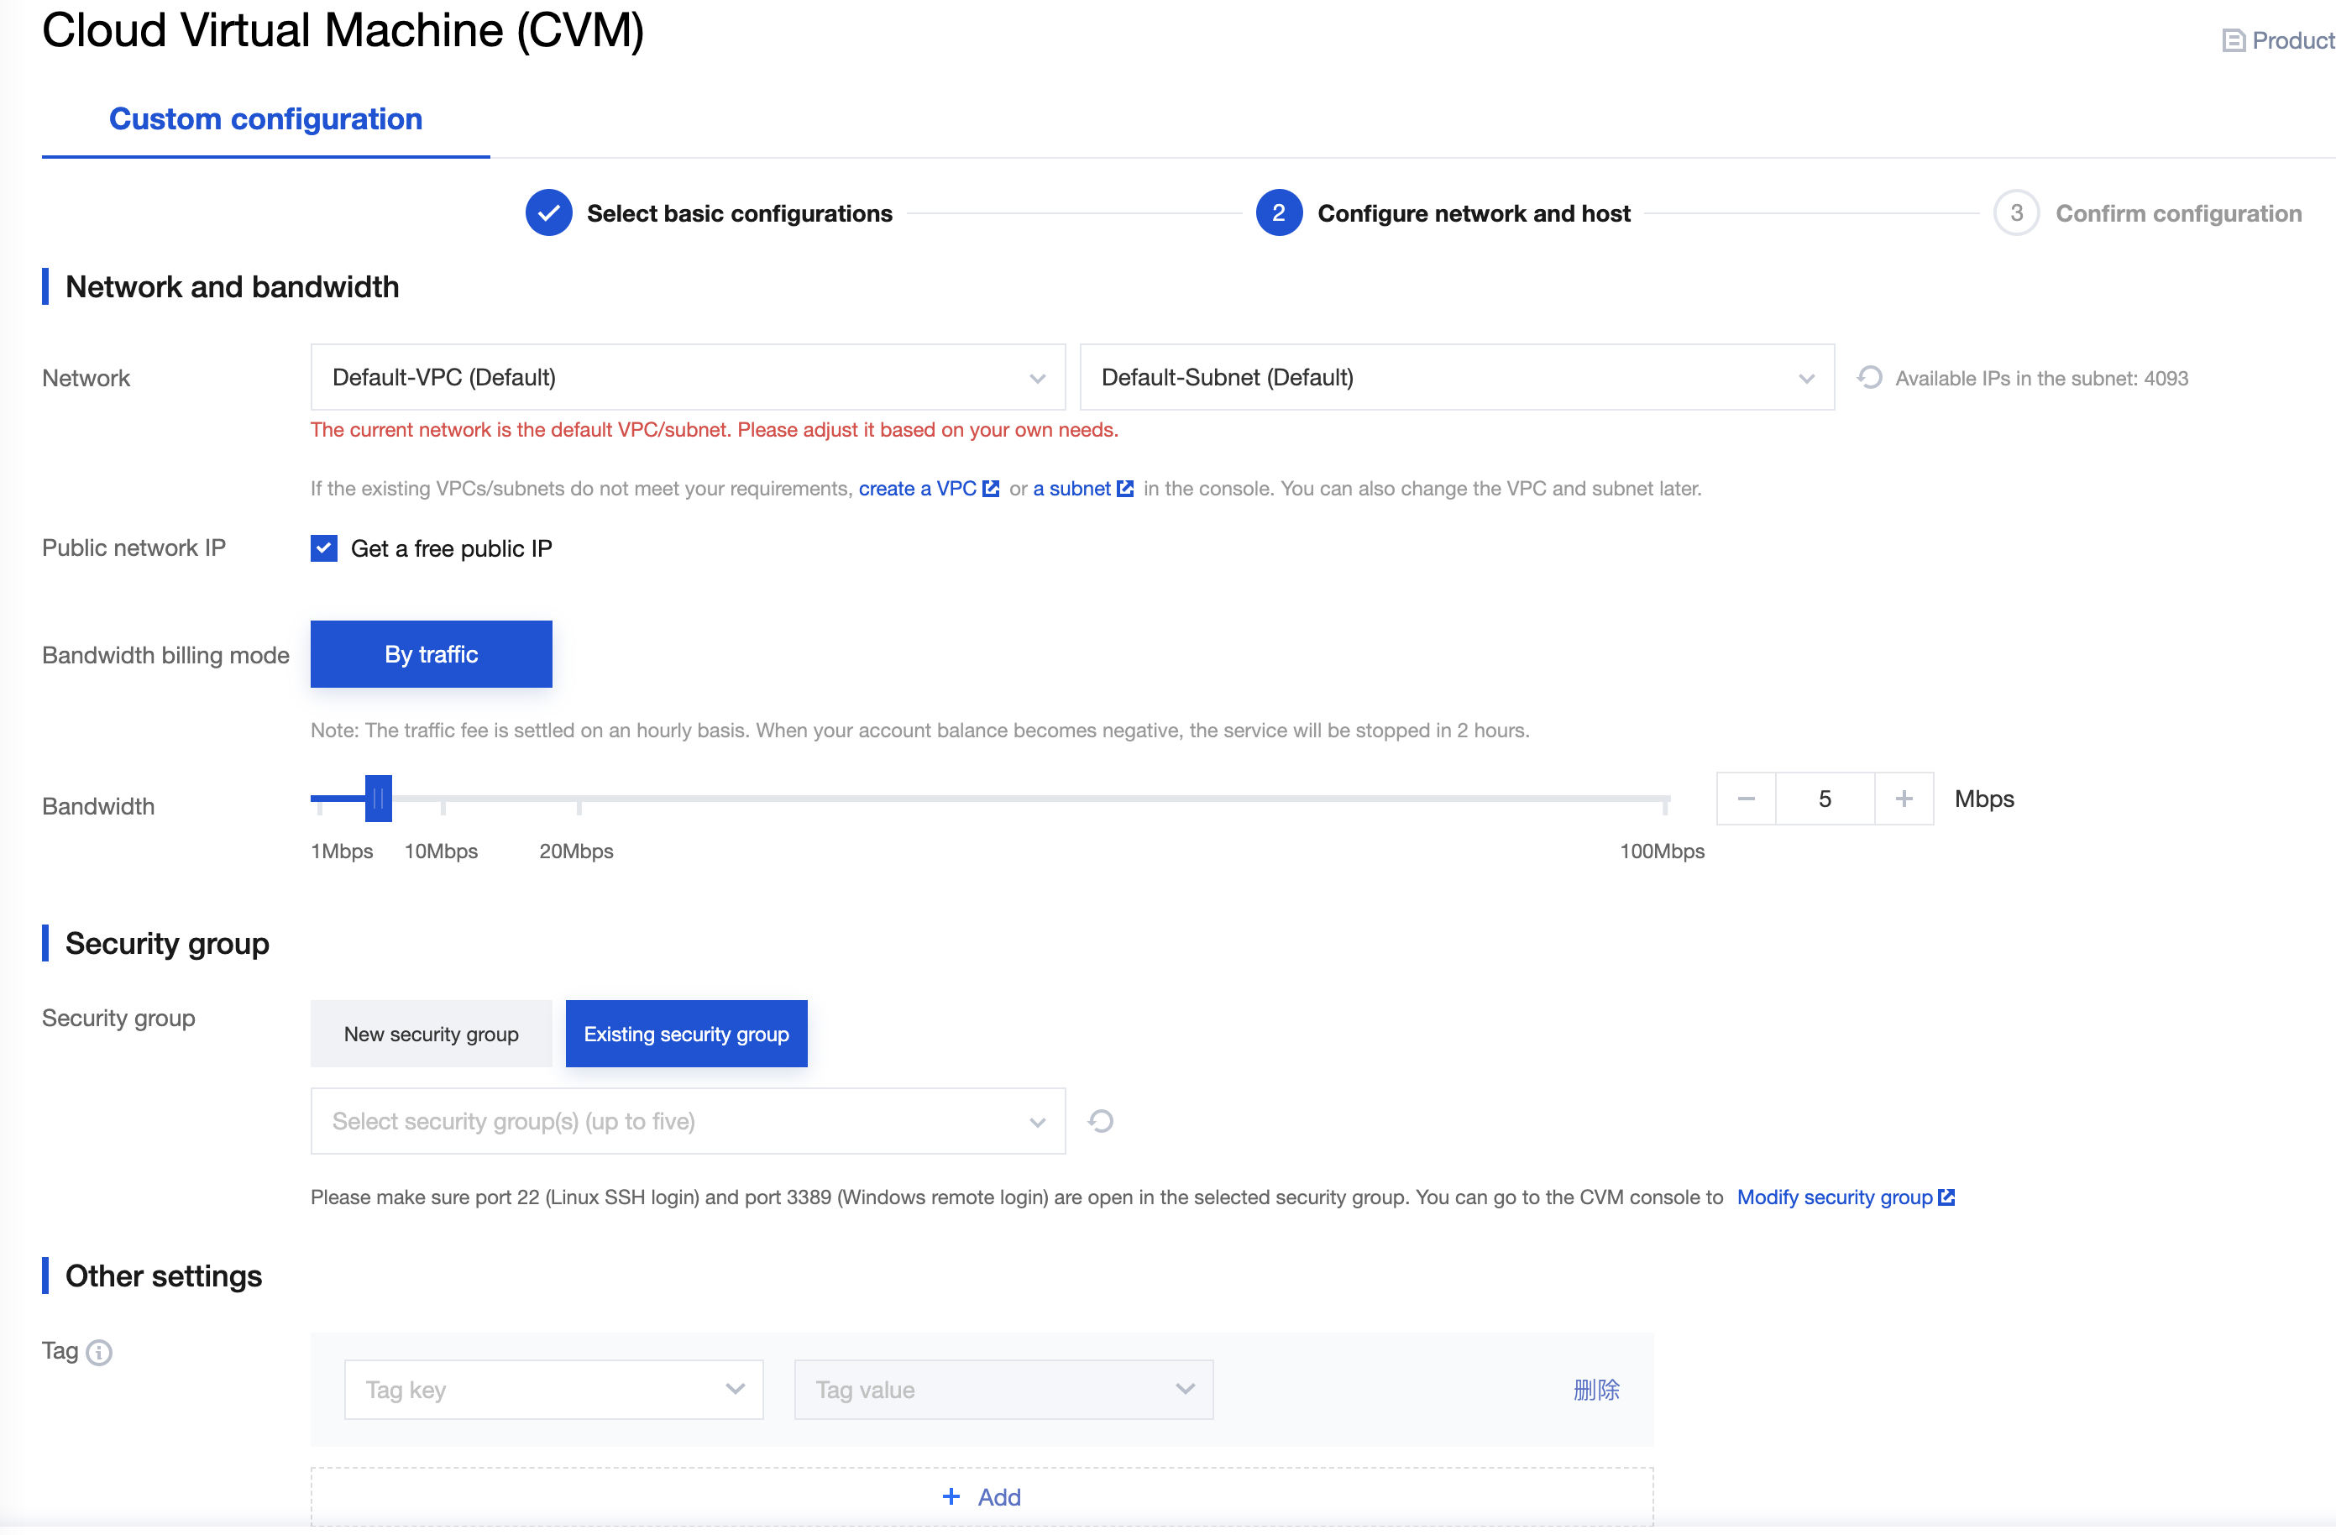Image resolution: width=2336 pixels, height=1535 pixels.
Task: Increase bandwidth with the plus button
Action: click(1904, 799)
